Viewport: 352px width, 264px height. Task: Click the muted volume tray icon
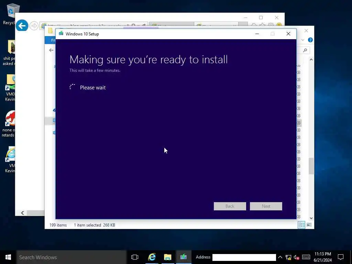[x=297, y=257]
